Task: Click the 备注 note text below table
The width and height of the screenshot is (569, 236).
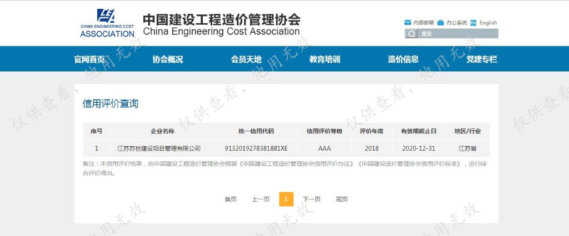Action: 285,168
